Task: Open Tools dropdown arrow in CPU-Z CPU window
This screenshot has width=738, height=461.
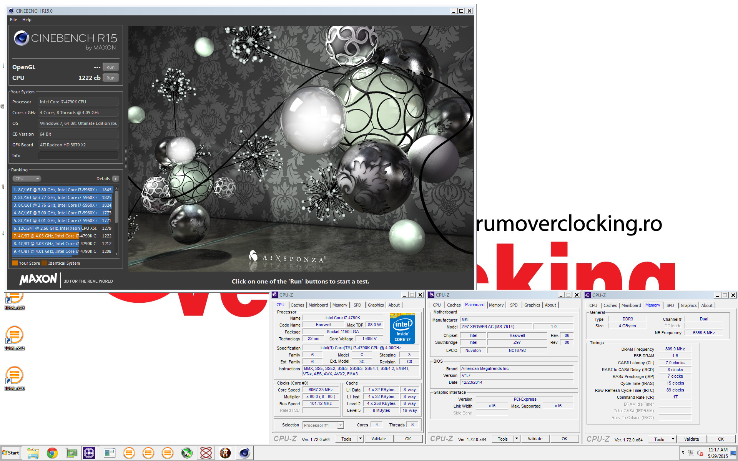Action: (x=360, y=439)
